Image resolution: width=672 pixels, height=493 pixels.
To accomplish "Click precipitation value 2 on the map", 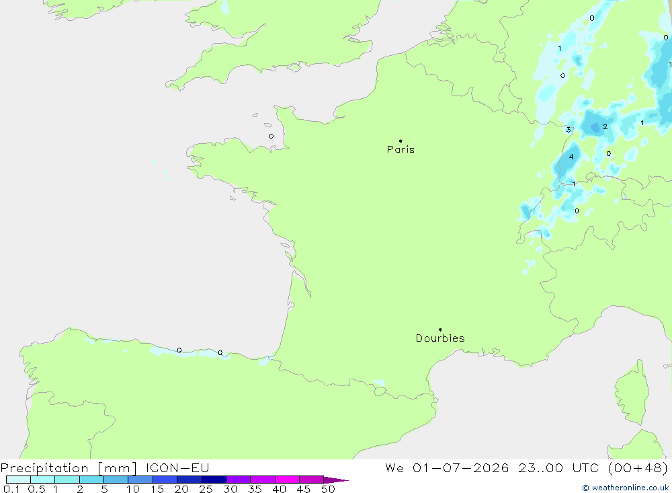I will point(605,126).
